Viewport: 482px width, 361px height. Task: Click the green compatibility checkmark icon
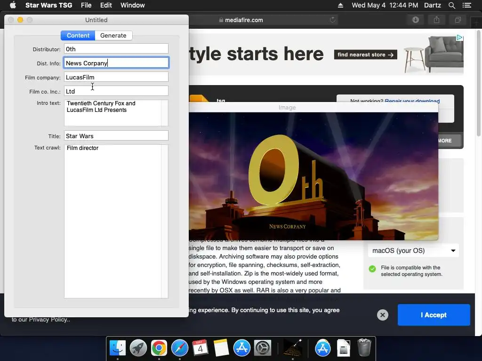[372, 269]
